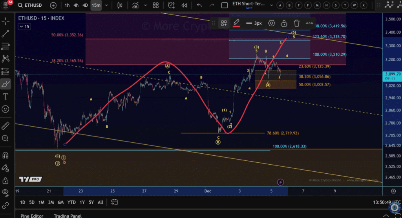Toggle lock all drawings
This screenshot has width=402, height=218.
click(x=5, y=181)
